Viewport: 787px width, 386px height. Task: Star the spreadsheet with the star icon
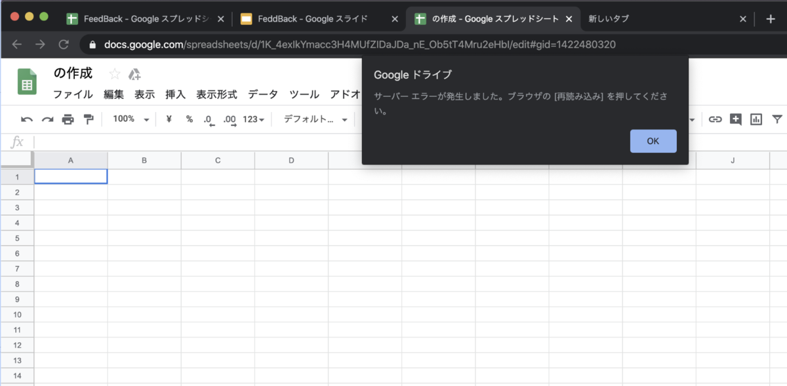(x=115, y=74)
